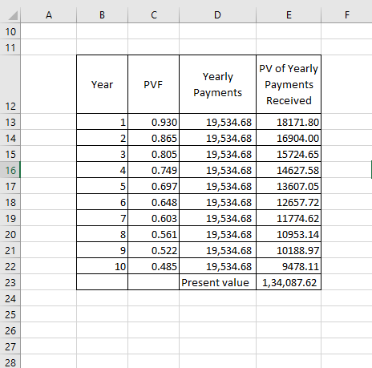Click the cell showing 10953.14

click(289, 234)
